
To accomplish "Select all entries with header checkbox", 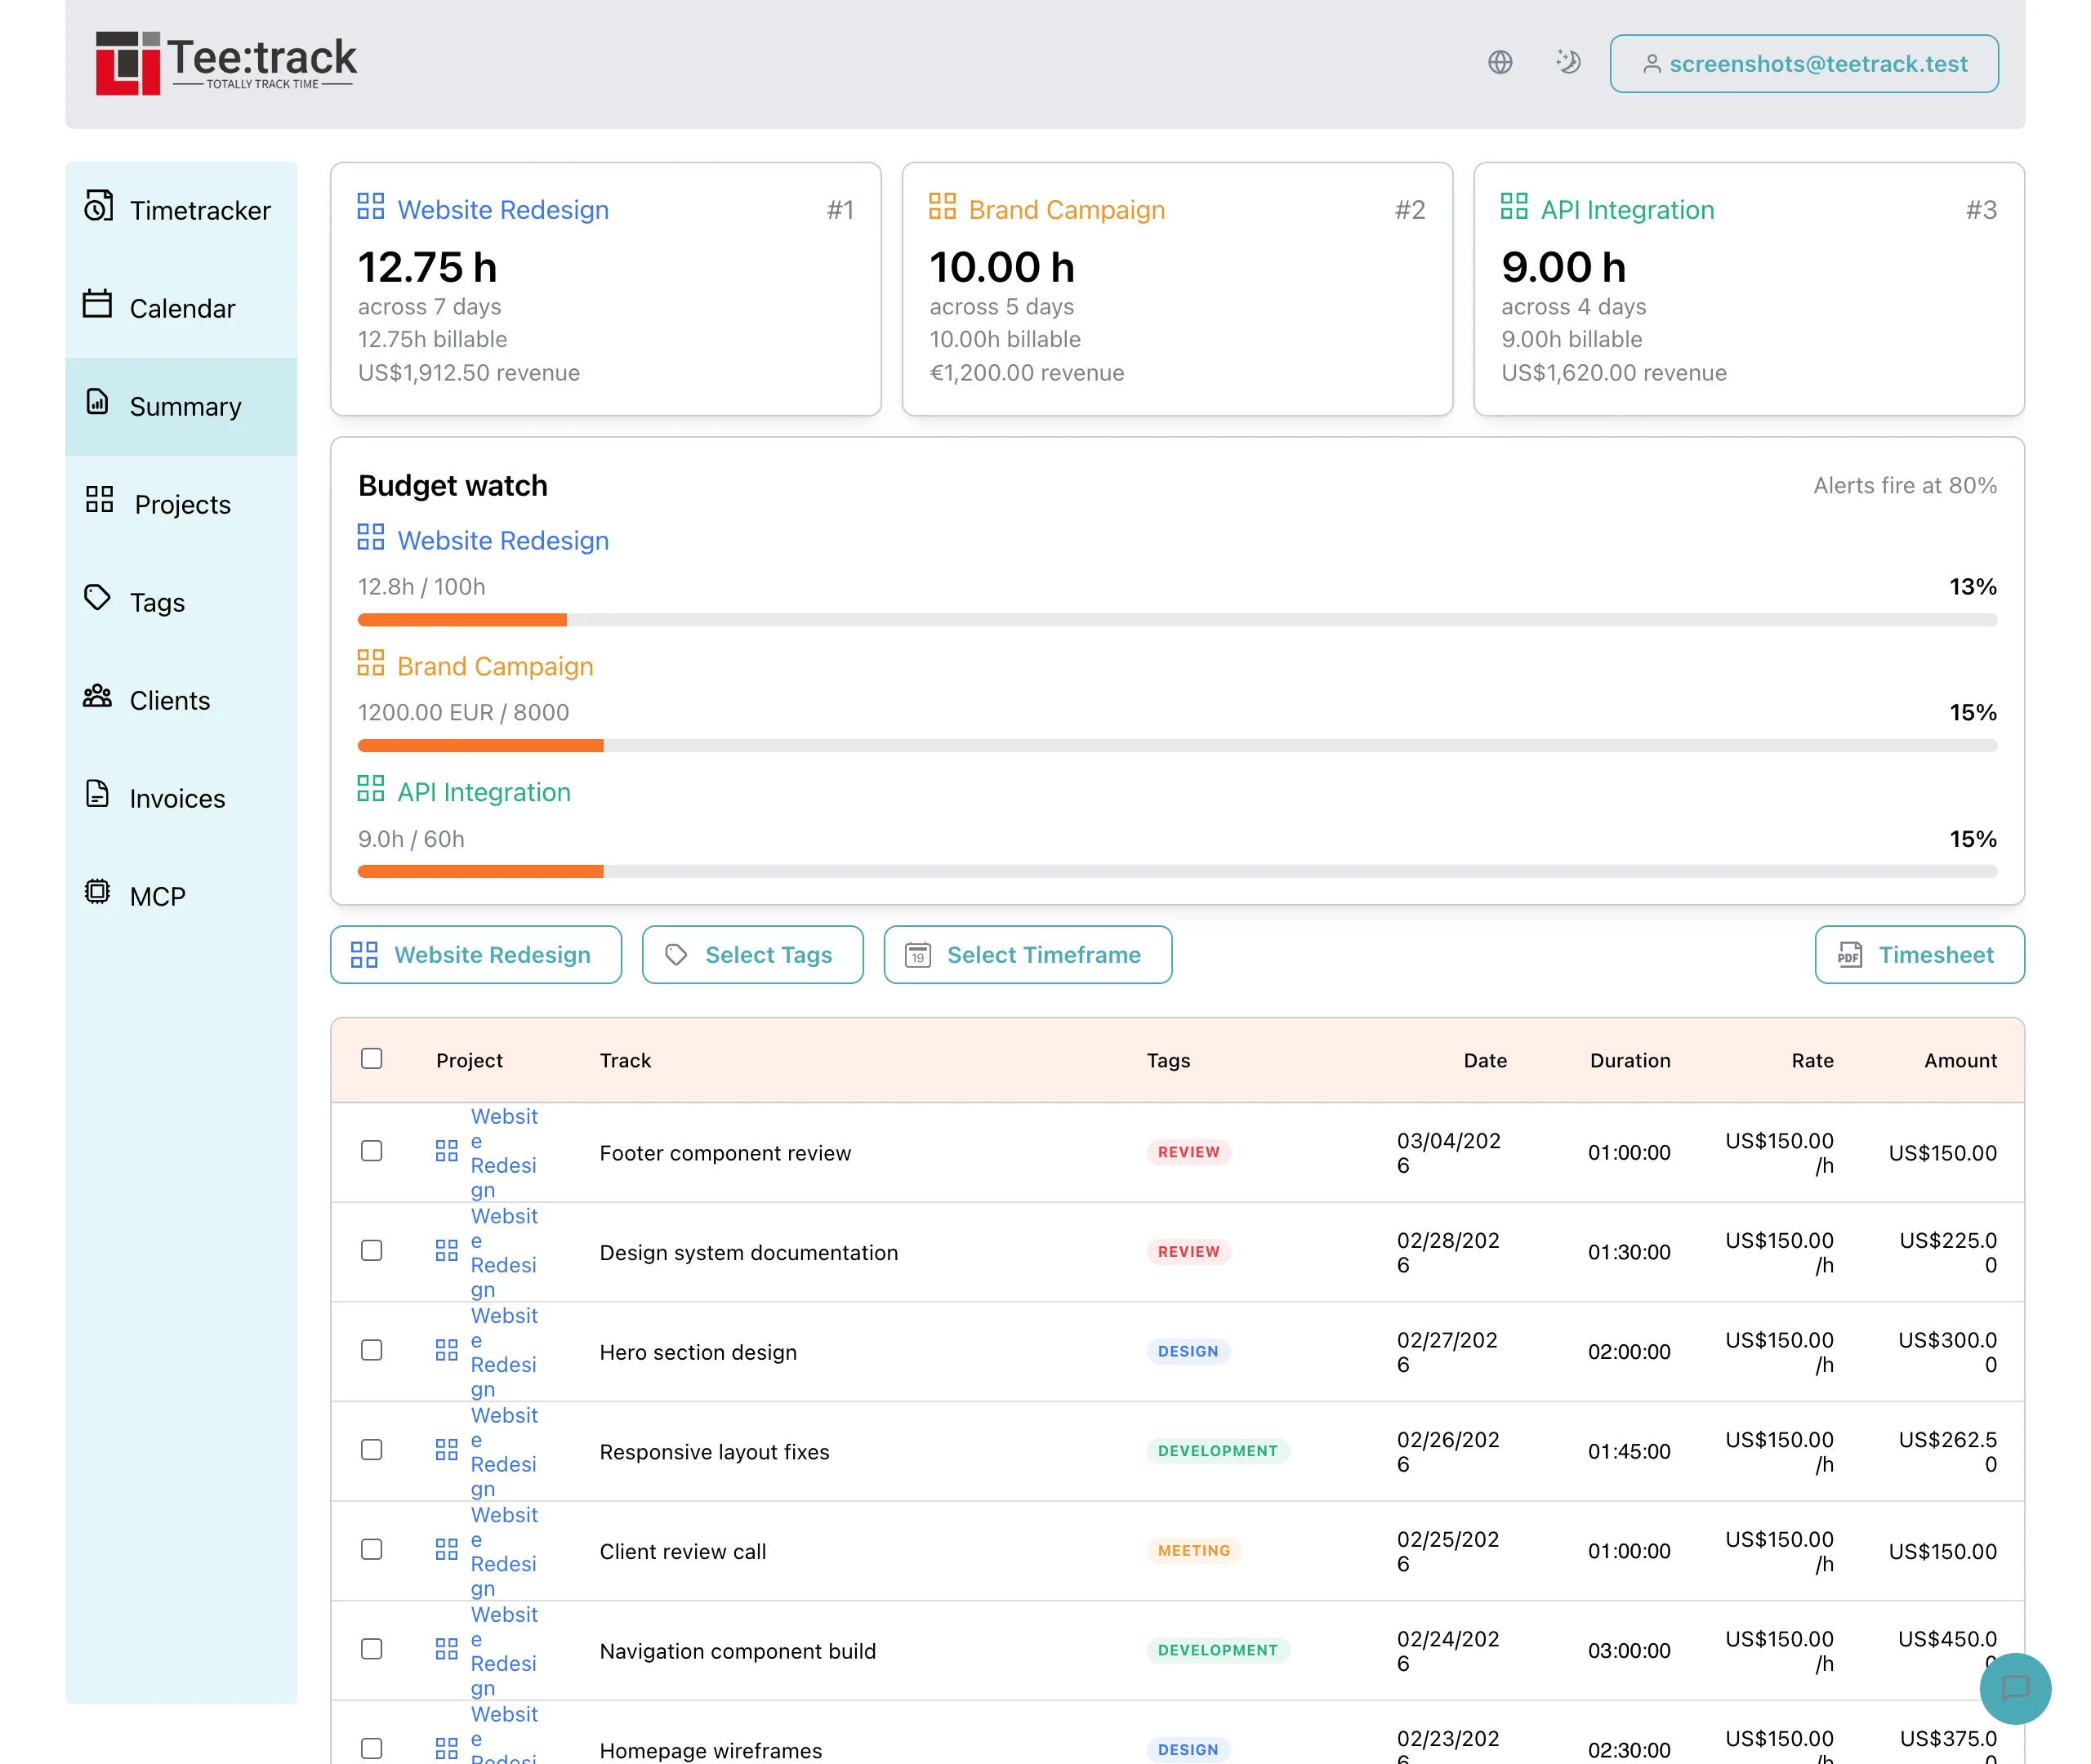I will 371,1058.
